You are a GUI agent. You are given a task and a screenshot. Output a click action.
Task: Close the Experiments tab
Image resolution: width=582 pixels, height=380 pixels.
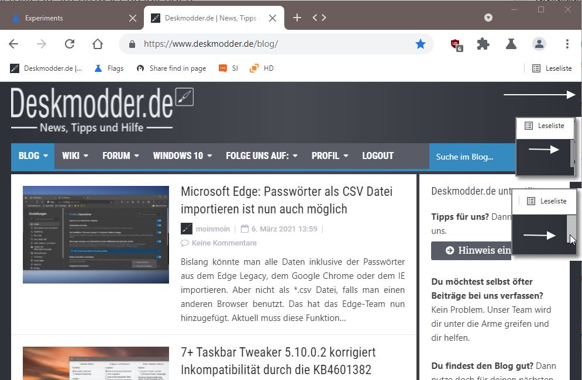point(133,18)
